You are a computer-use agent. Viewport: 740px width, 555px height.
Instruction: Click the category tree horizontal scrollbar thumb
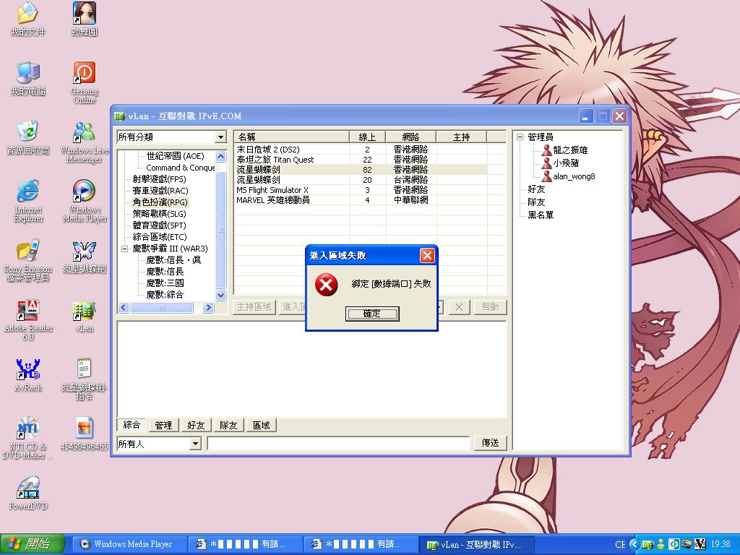(x=162, y=307)
